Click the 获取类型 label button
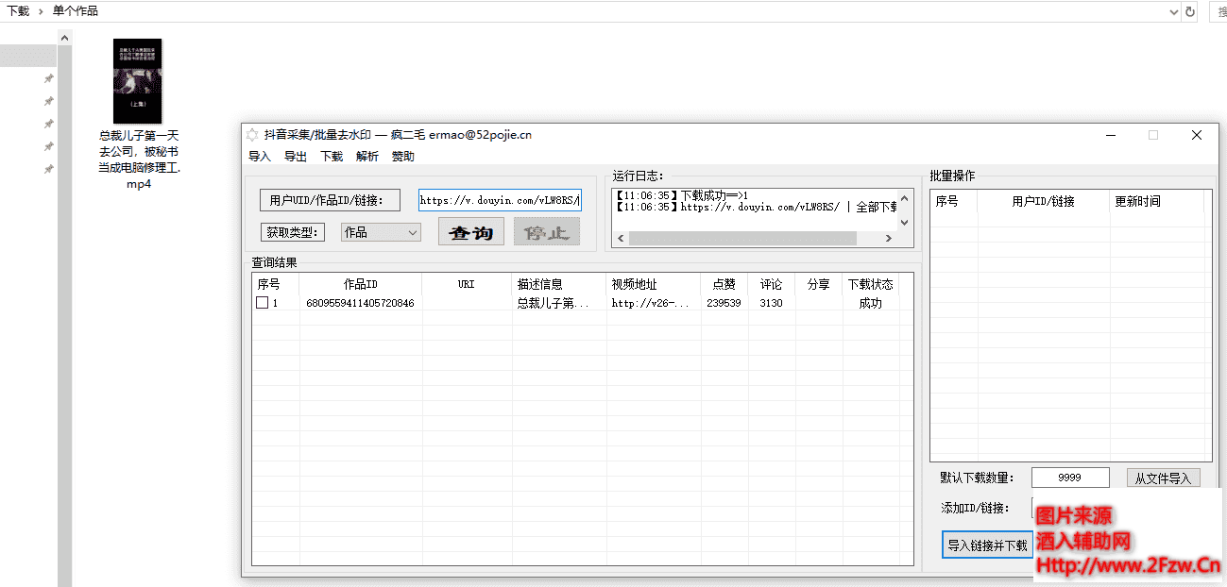 [293, 232]
